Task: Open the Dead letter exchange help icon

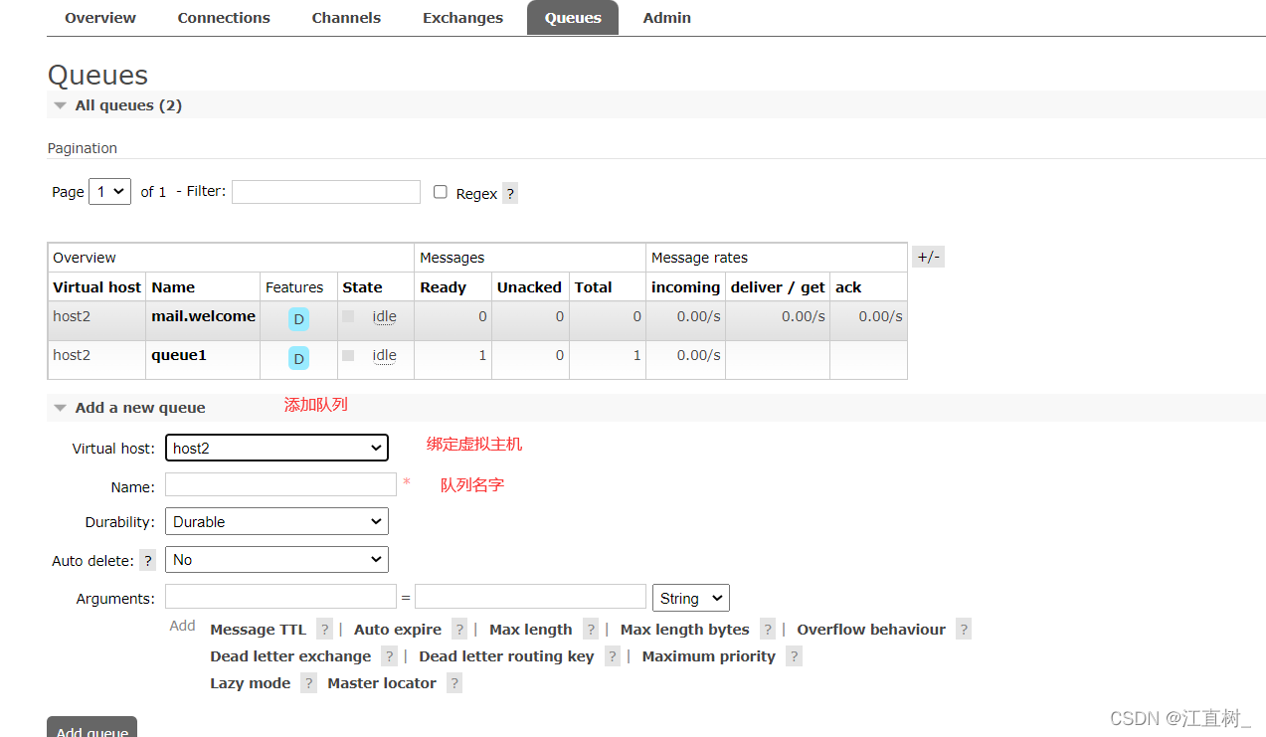Action: click(390, 655)
